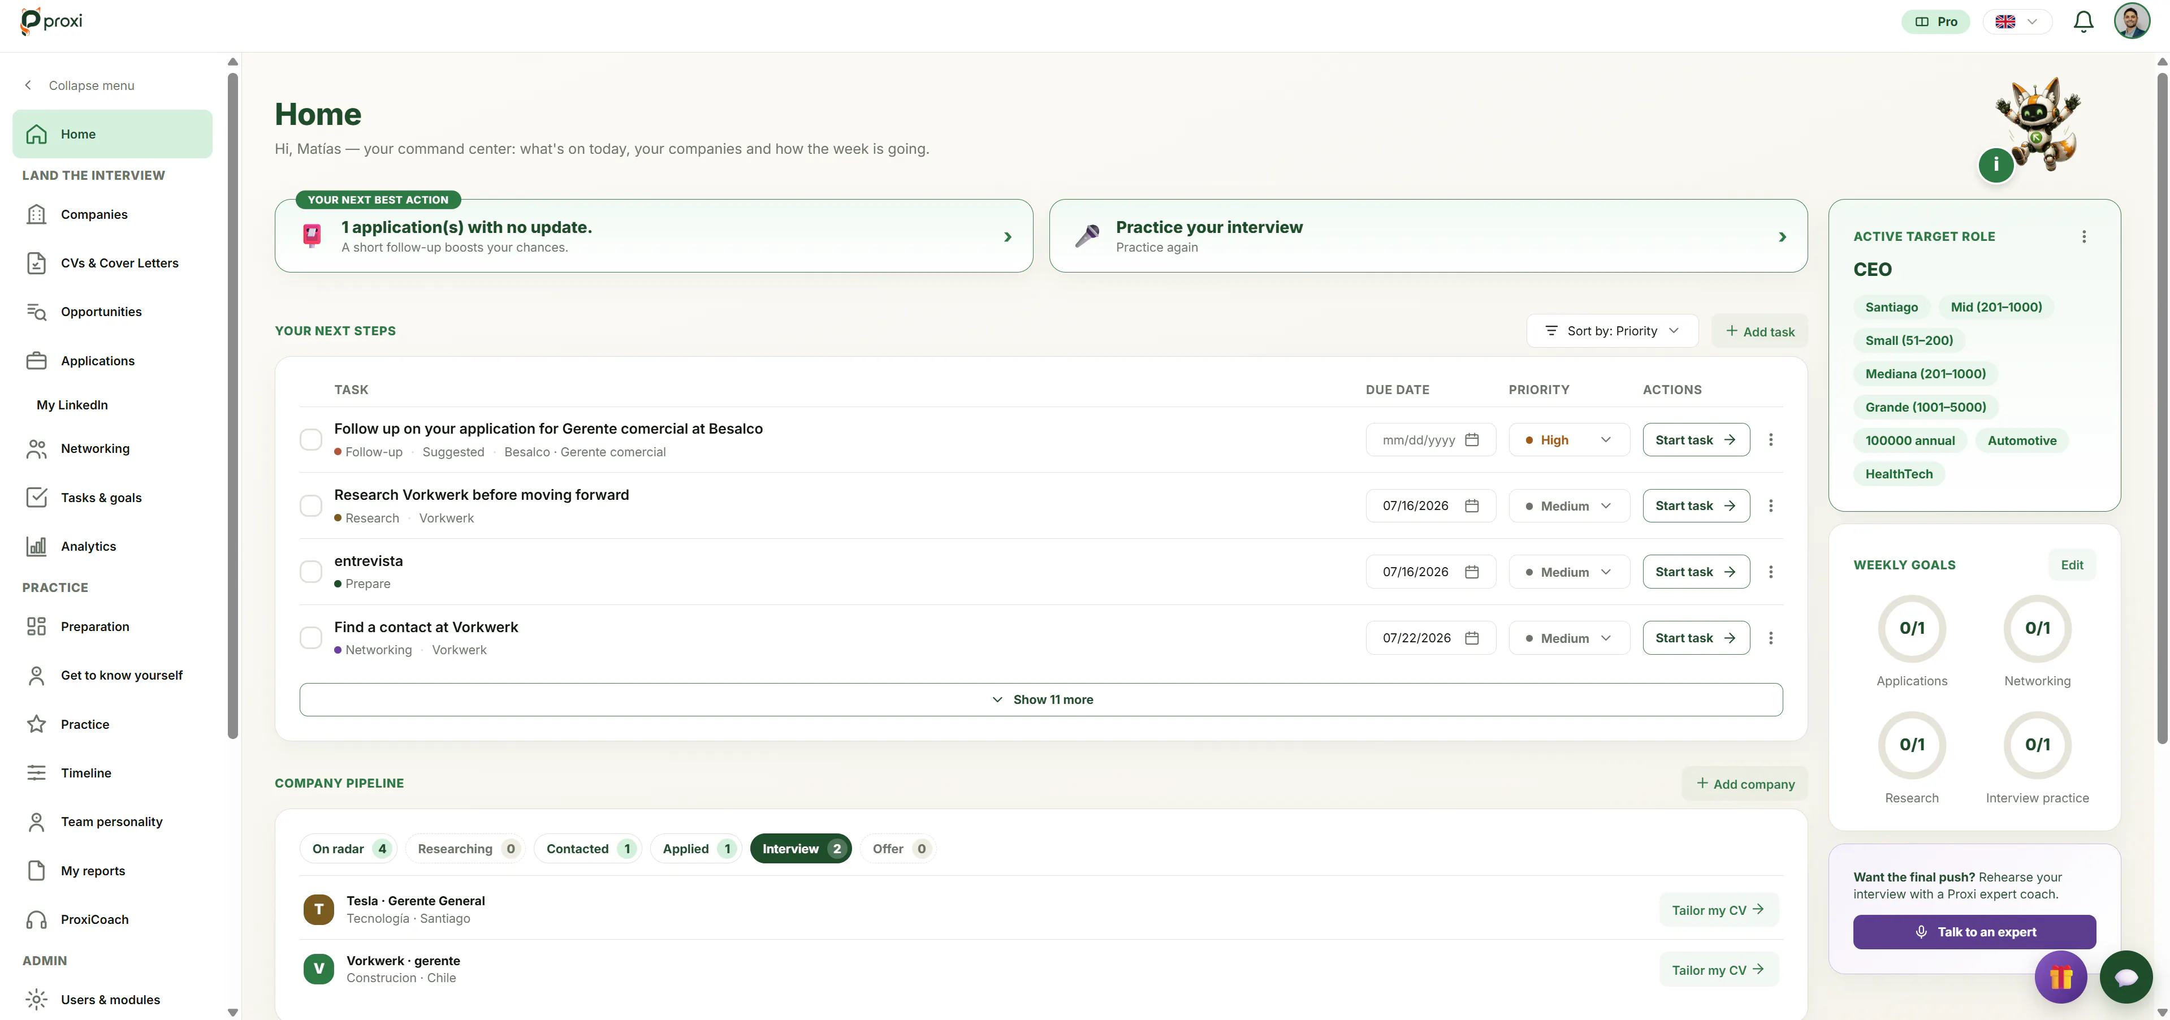Click the Add company button
Screen dimensions: 2170x1020
pos(1745,784)
